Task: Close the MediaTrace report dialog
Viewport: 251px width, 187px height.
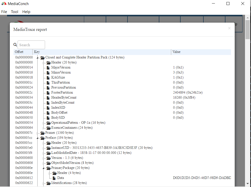Action: click(229, 28)
